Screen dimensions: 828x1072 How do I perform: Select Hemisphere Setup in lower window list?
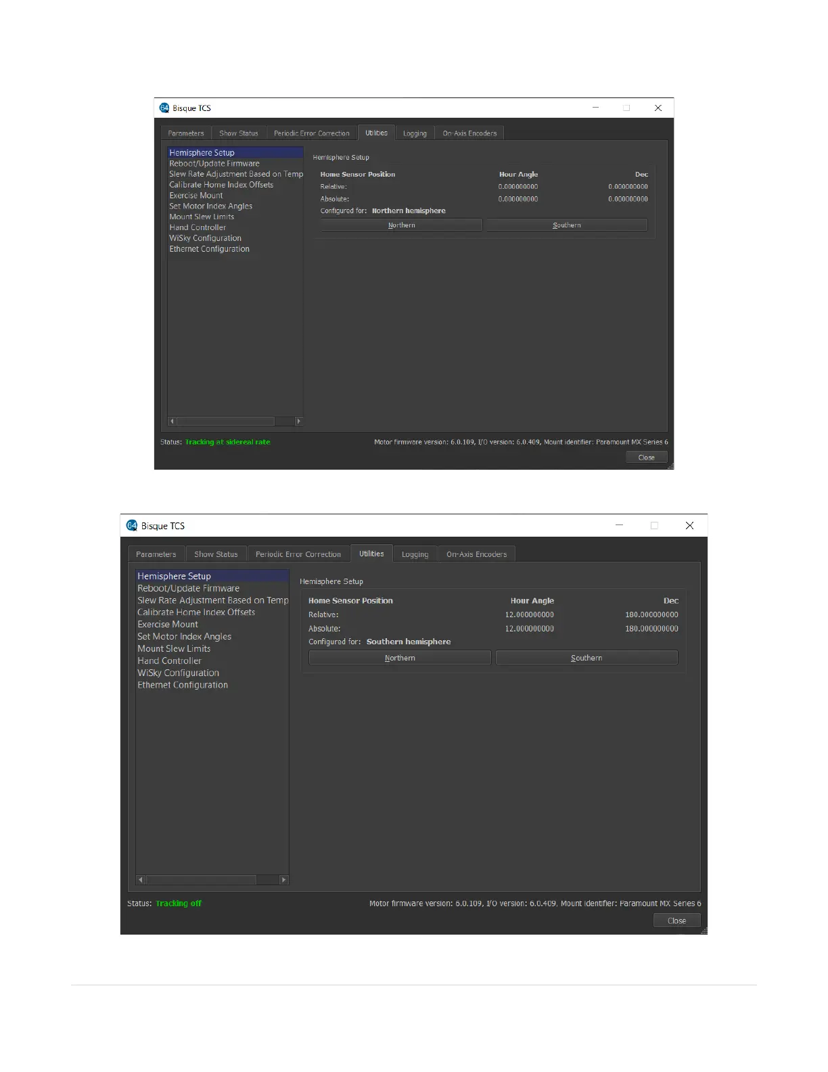[x=212, y=576]
